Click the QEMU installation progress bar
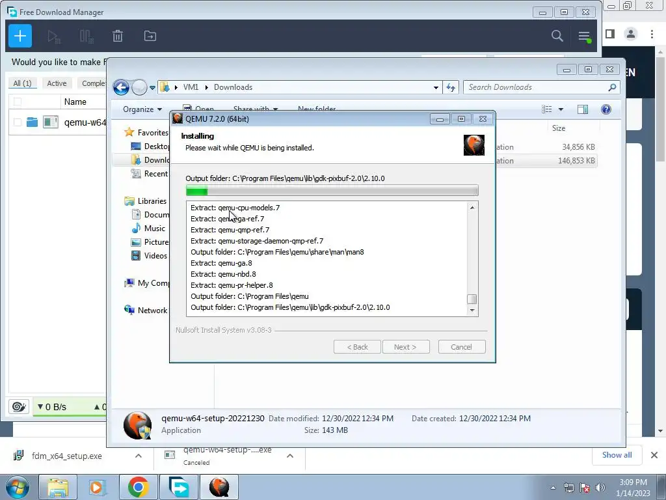 (332, 191)
